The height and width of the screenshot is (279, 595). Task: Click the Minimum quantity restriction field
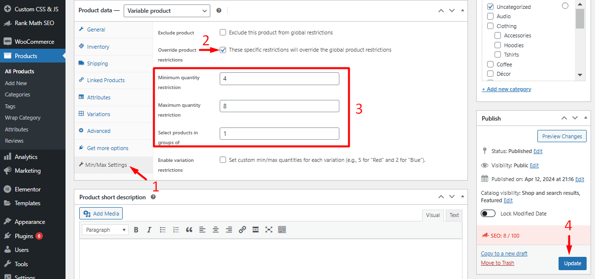pyautogui.click(x=279, y=79)
